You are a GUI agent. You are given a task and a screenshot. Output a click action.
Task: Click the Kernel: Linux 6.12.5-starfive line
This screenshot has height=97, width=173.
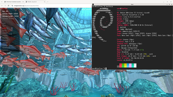coord(129,17)
